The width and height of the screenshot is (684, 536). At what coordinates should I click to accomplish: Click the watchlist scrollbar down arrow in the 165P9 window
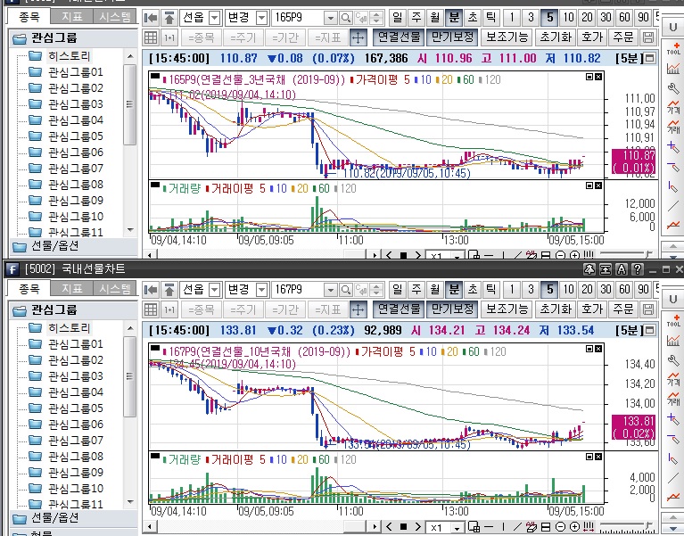click(130, 230)
